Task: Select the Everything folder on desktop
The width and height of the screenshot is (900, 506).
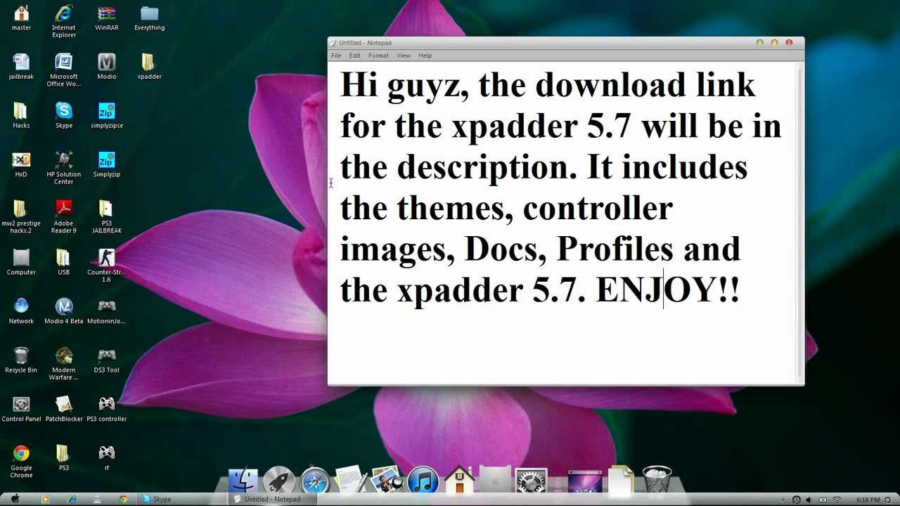Action: tap(150, 19)
